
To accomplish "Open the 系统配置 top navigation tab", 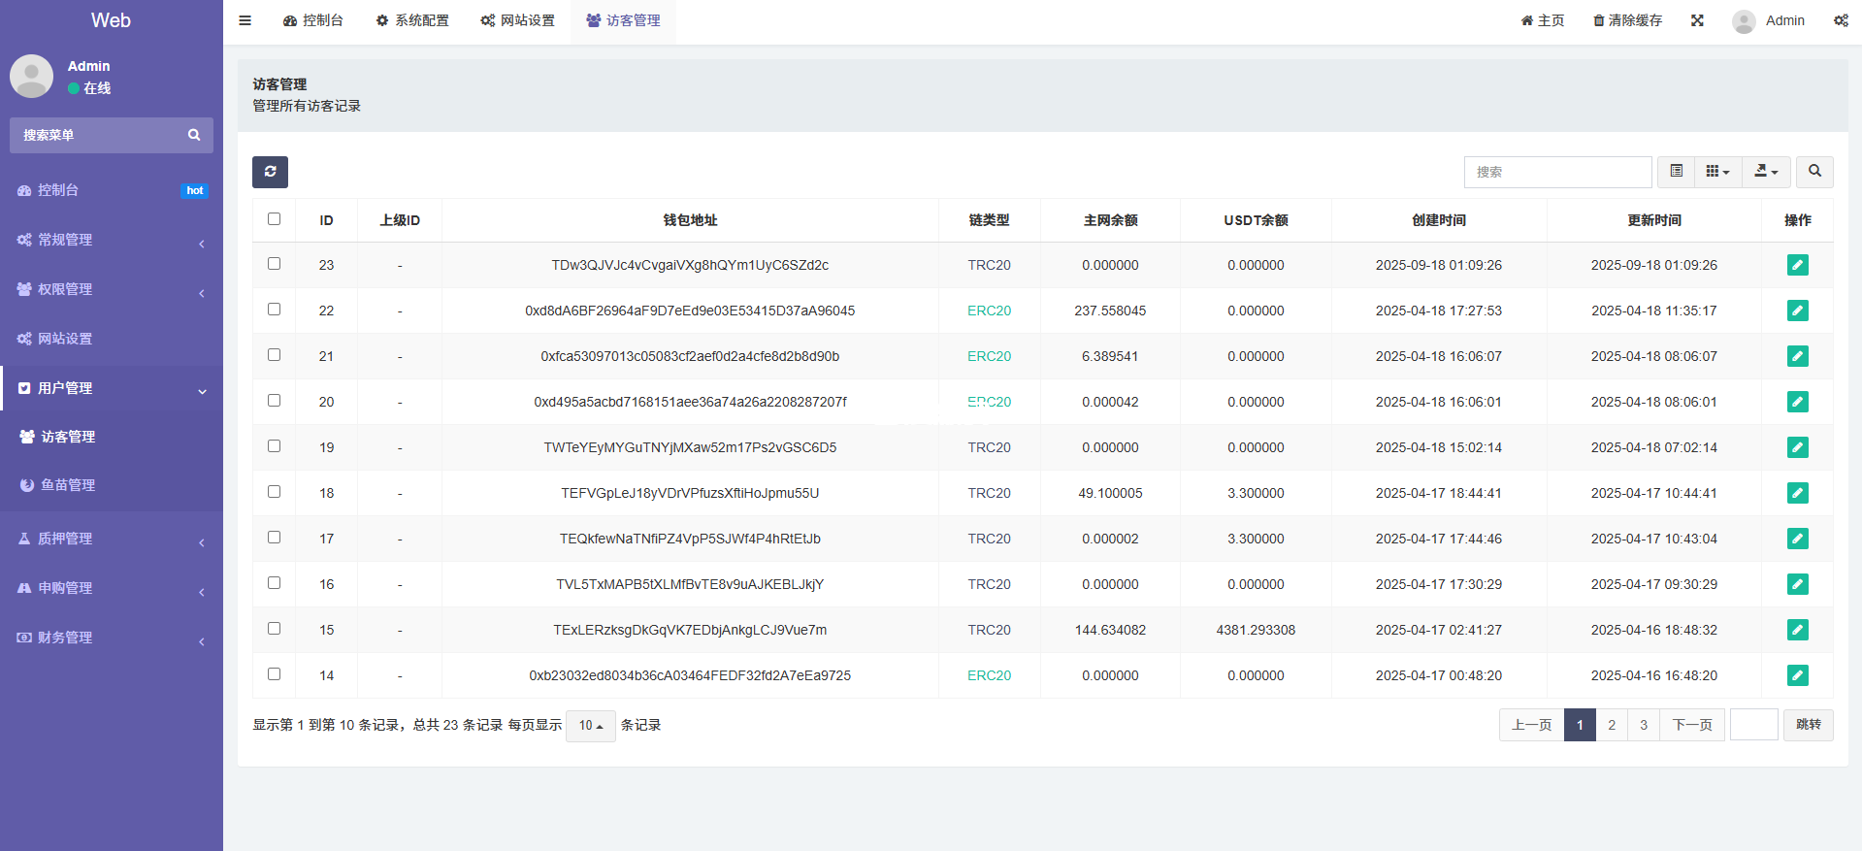I will (x=412, y=20).
